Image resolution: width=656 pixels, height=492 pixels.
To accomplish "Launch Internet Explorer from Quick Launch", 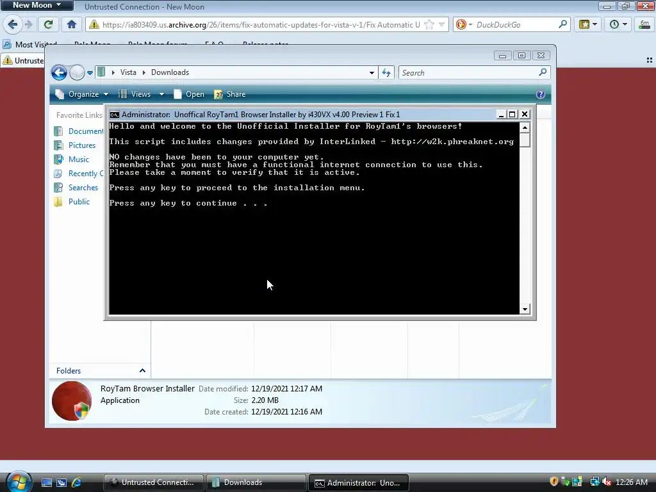I will [x=77, y=482].
